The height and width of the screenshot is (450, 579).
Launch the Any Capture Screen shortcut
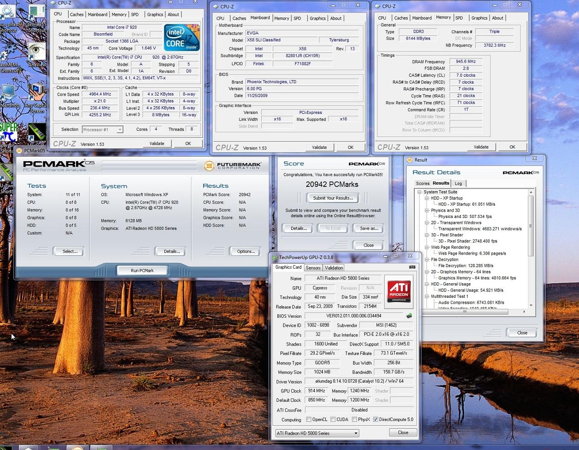click(x=36, y=98)
